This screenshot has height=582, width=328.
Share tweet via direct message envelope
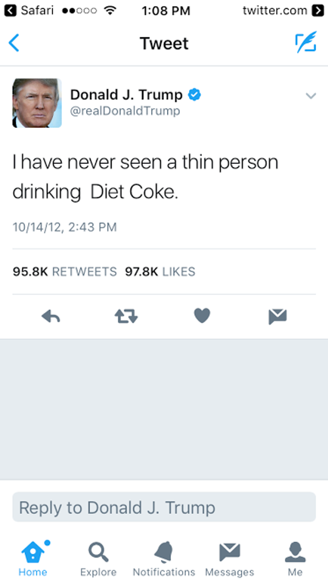277,316
